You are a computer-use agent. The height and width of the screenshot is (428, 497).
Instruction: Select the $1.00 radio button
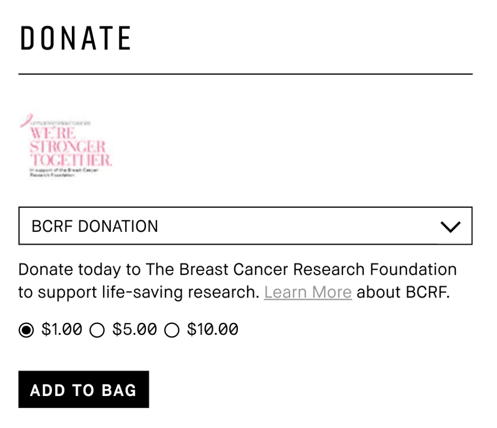26,330
